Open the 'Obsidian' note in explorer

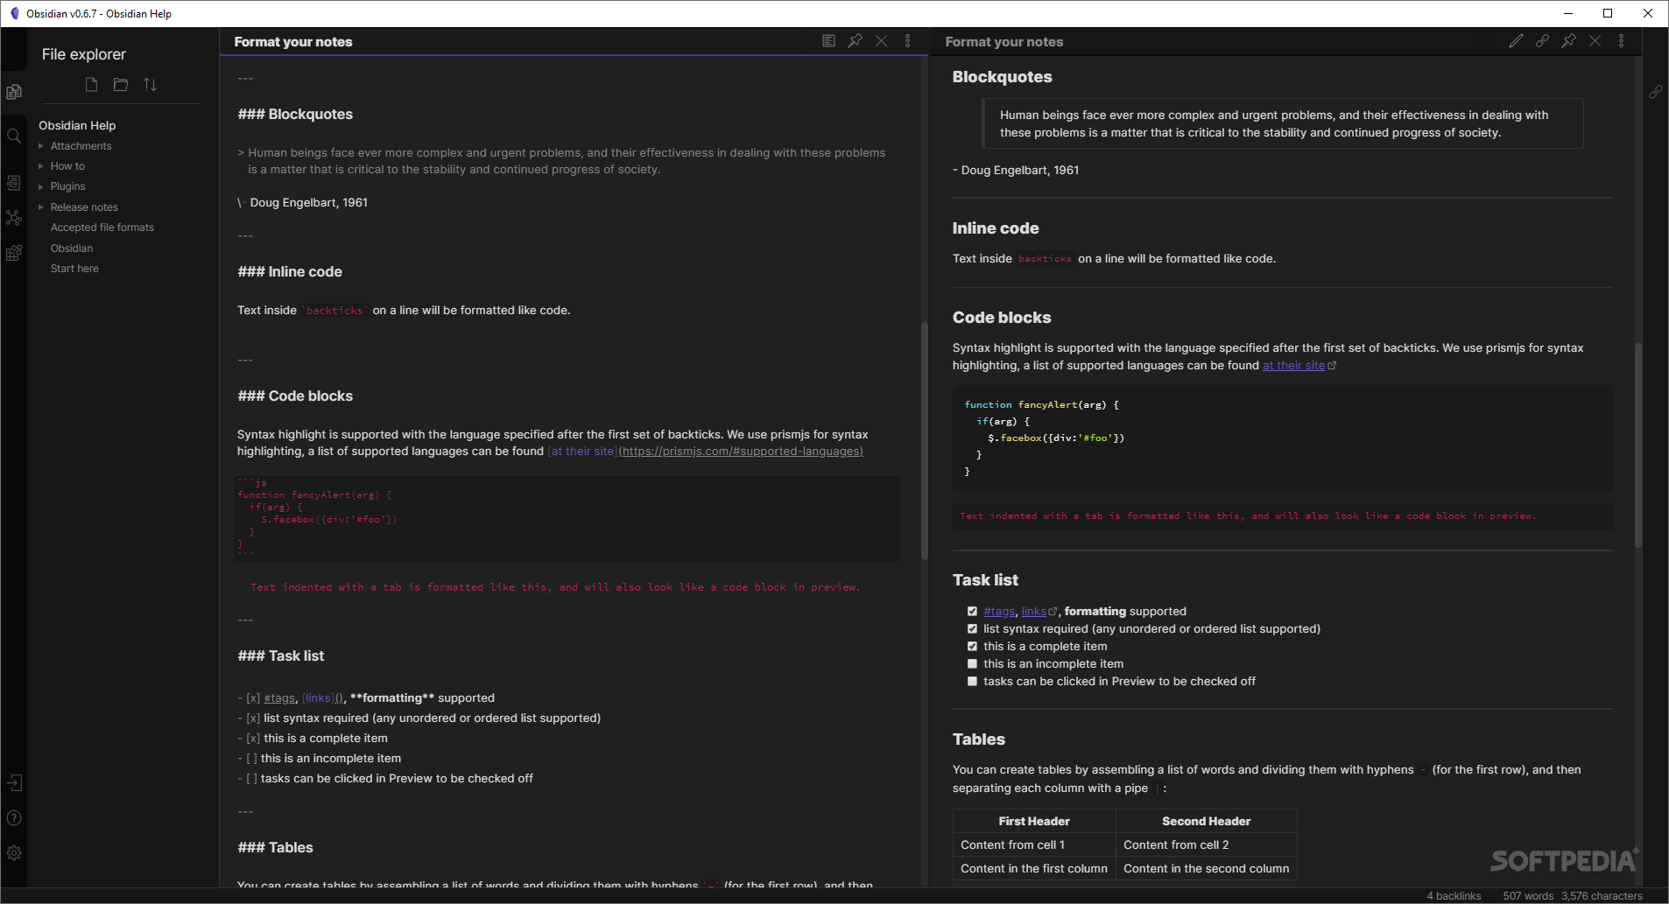pos(72,249)
